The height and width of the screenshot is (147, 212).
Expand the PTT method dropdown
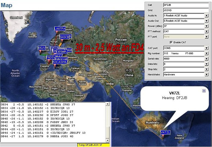coord(206,31)
